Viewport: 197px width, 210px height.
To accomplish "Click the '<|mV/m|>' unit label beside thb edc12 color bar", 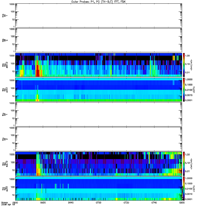I will (191, 65).
